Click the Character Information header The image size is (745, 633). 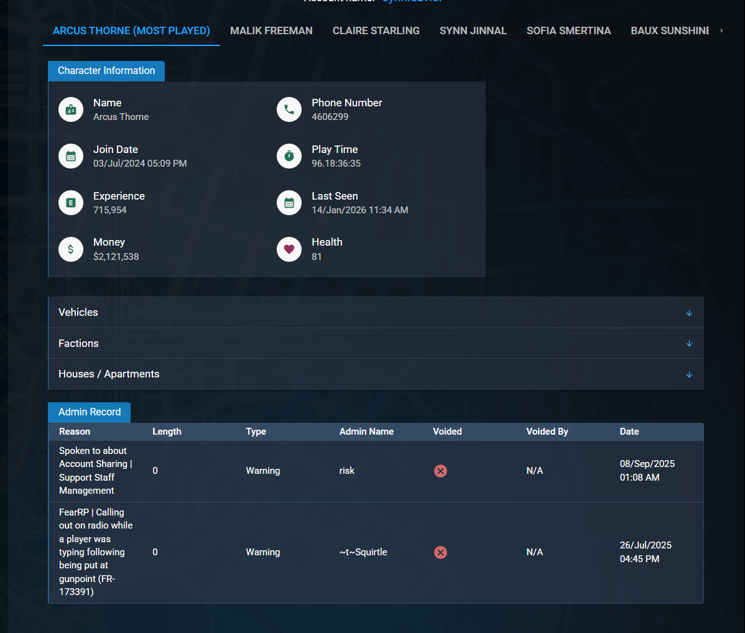(106, 71)
